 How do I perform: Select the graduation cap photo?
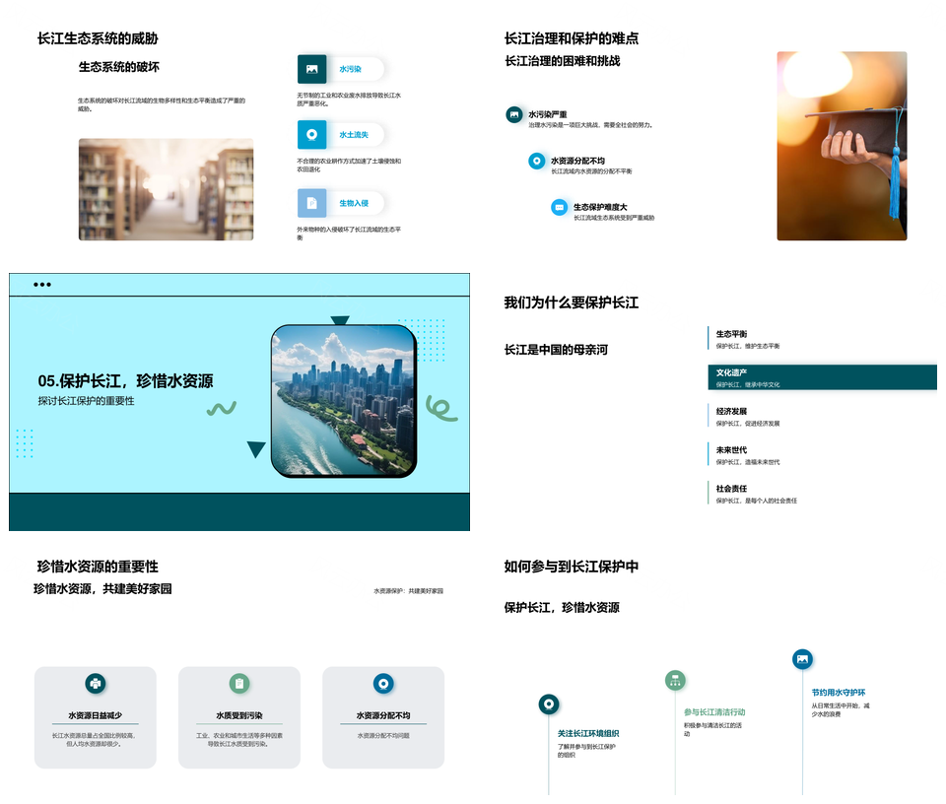pos(842,146)
